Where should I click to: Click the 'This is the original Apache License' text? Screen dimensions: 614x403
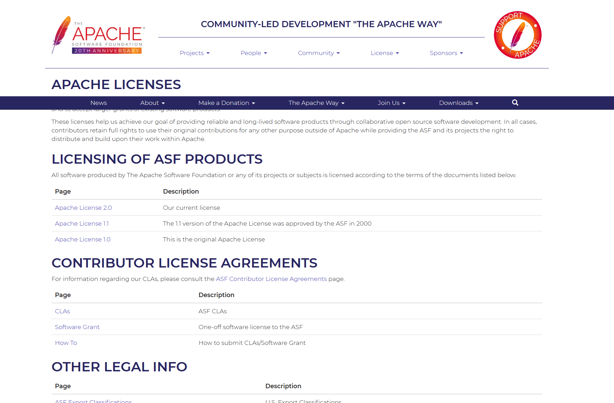(214, 239)
